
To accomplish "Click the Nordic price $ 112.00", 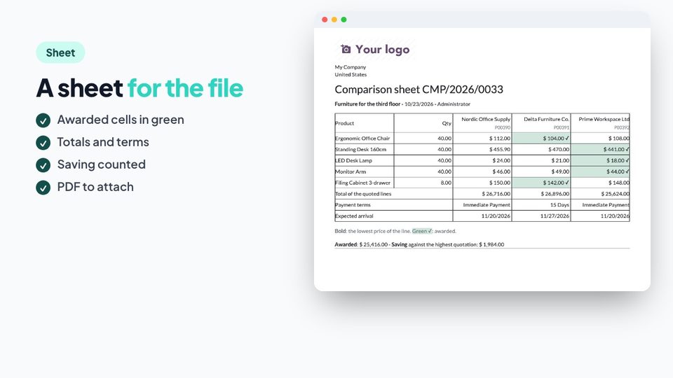I will tap(500, 138).
